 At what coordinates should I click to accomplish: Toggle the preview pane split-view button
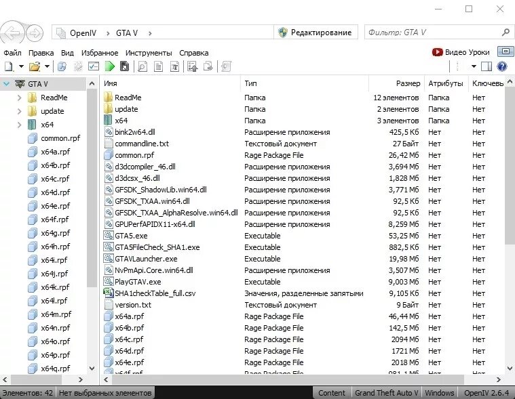pos(486,66)
